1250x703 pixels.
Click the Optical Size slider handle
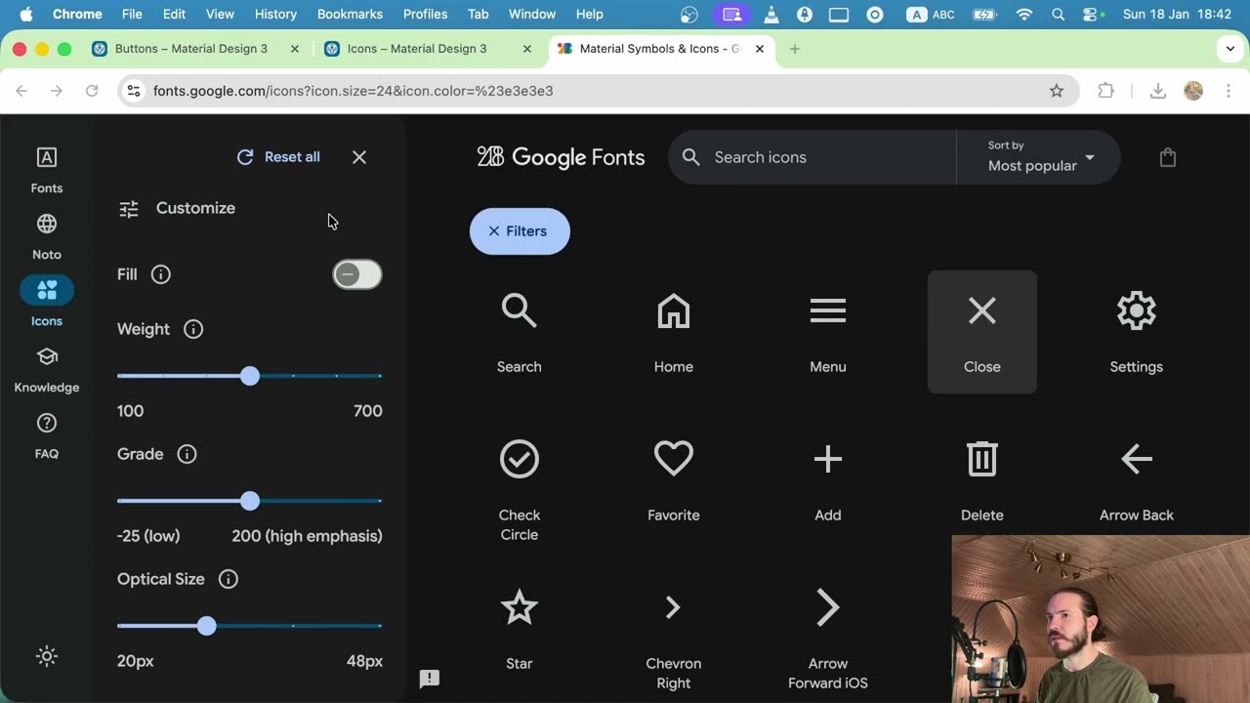pyautogui.click(x=206, y=626)
